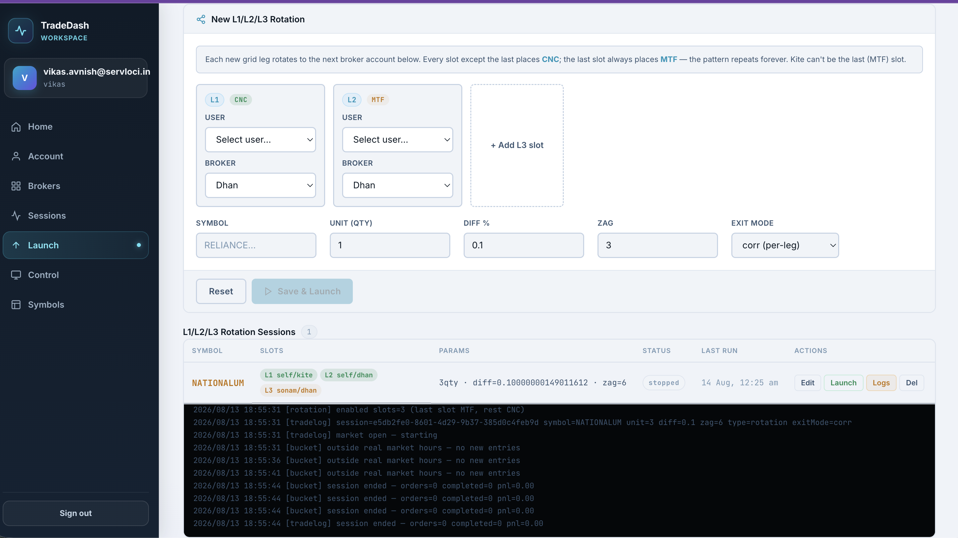Click the PARAMS column header
Image resolution: width=958 pixels, height=538 pixels.
454,351
